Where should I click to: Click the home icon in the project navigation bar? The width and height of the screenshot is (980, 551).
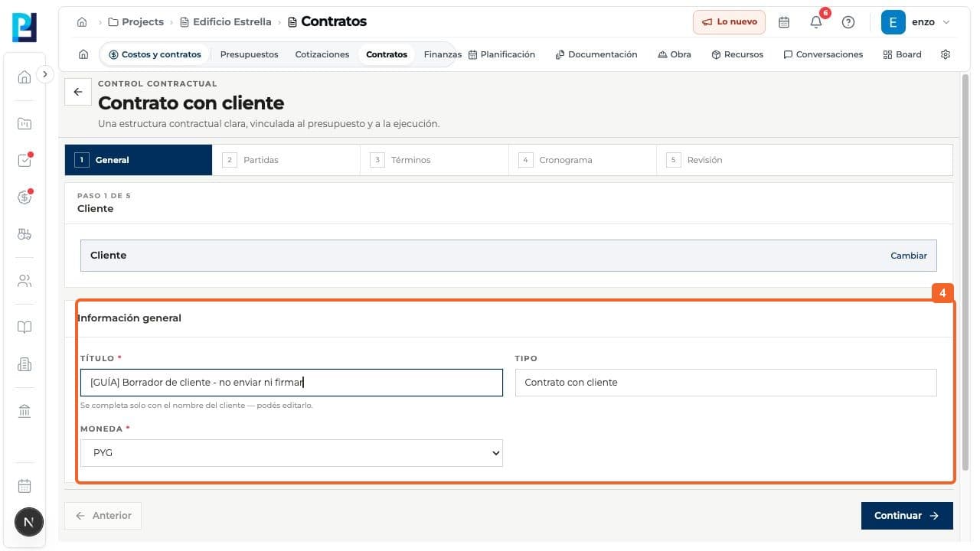click(x=83, y=54)
